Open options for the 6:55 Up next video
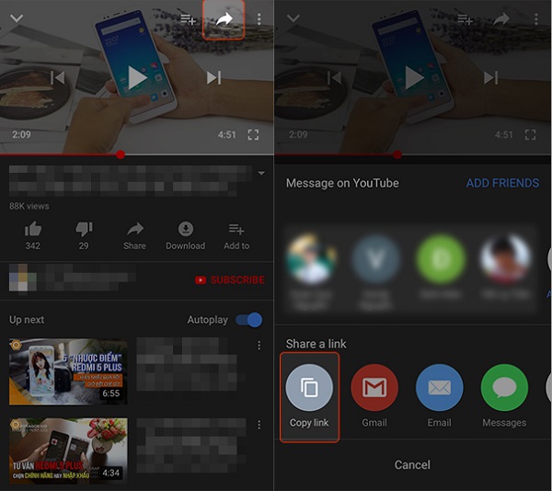552x491 pixels. click(x=259, y=346)
